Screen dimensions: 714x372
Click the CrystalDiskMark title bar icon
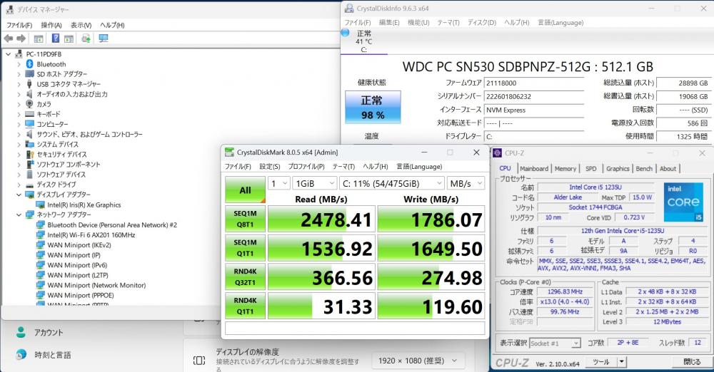[229, 153]
